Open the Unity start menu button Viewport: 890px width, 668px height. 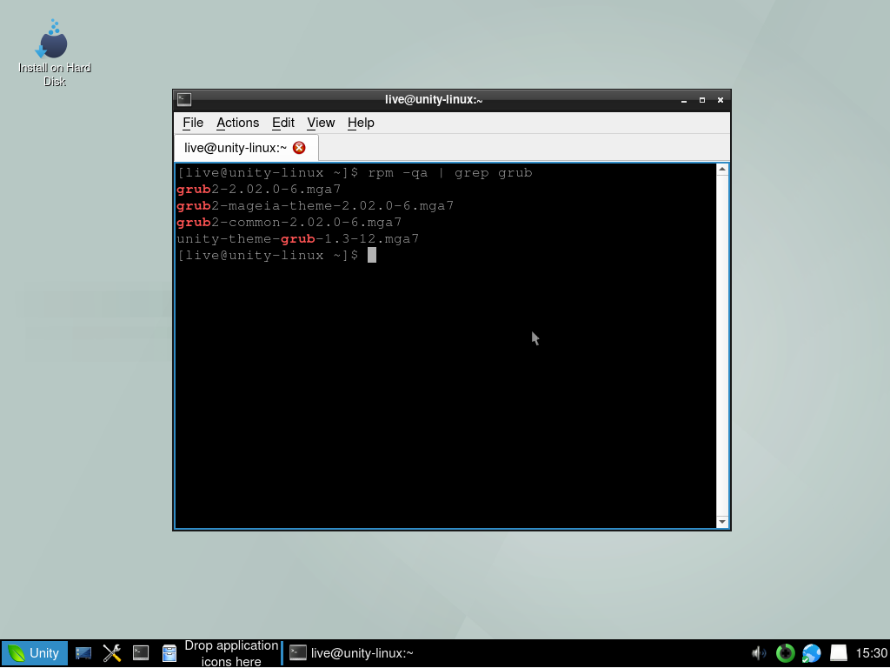pos(34,653)
